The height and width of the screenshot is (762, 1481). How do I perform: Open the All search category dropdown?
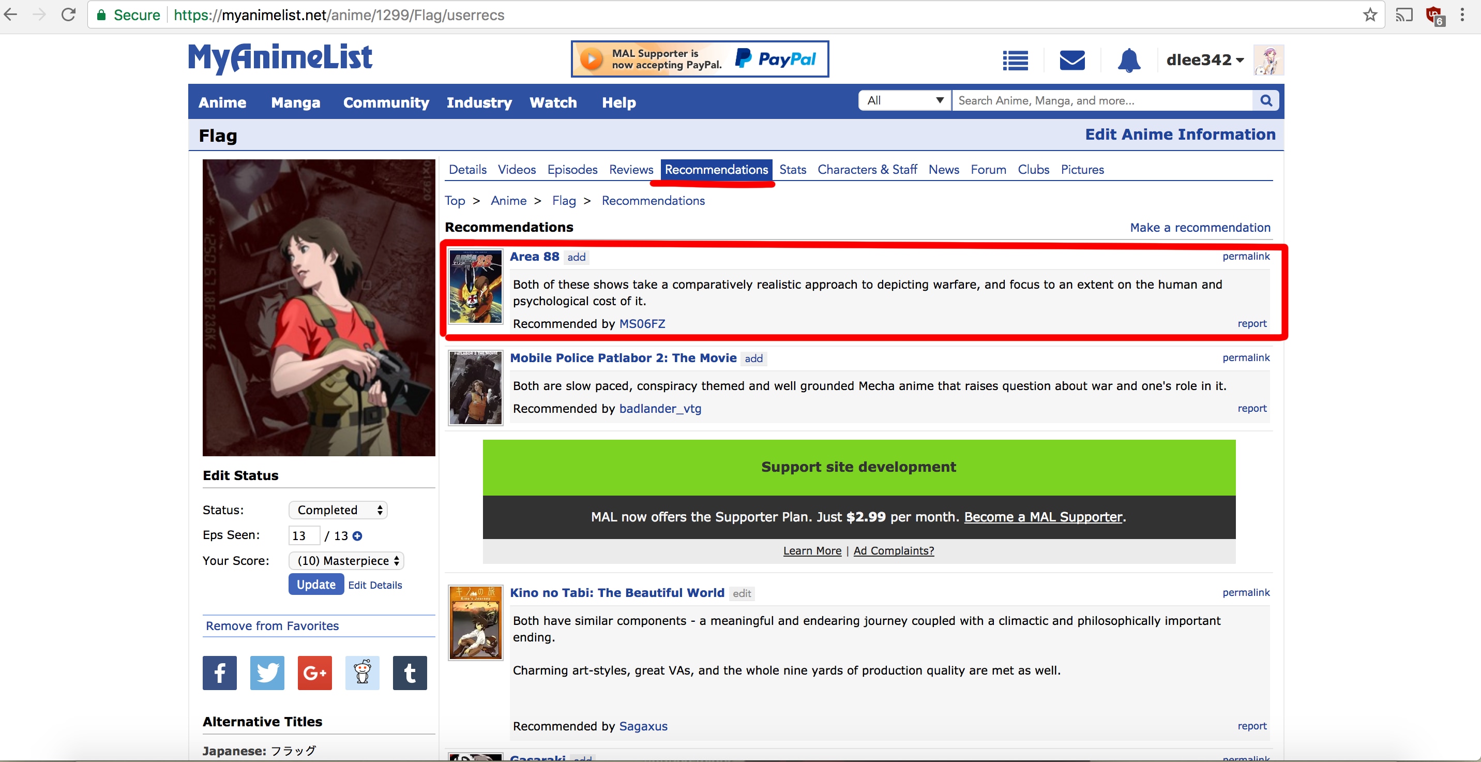point(905,101)
